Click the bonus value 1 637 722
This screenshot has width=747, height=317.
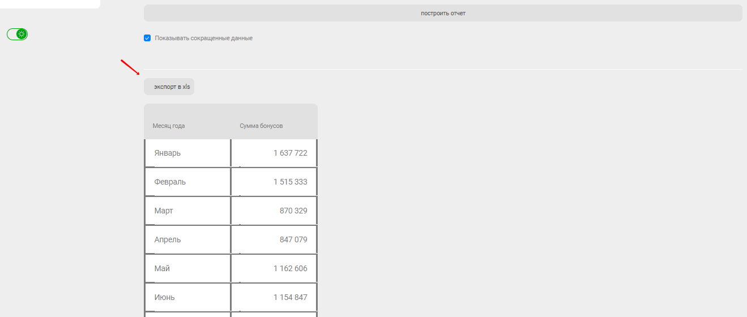(x=290, y=153)
